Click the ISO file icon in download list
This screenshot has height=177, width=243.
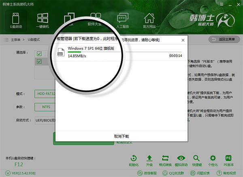pyautogui.click(x=61, y=52)
